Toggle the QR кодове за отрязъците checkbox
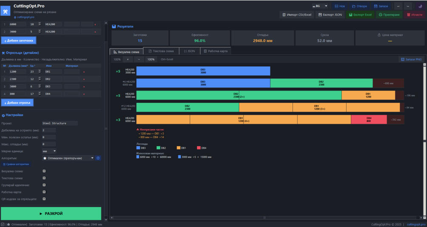 (x=44, y=199)
